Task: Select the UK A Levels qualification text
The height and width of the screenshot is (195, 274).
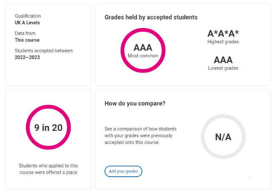Action: (27, 23)
